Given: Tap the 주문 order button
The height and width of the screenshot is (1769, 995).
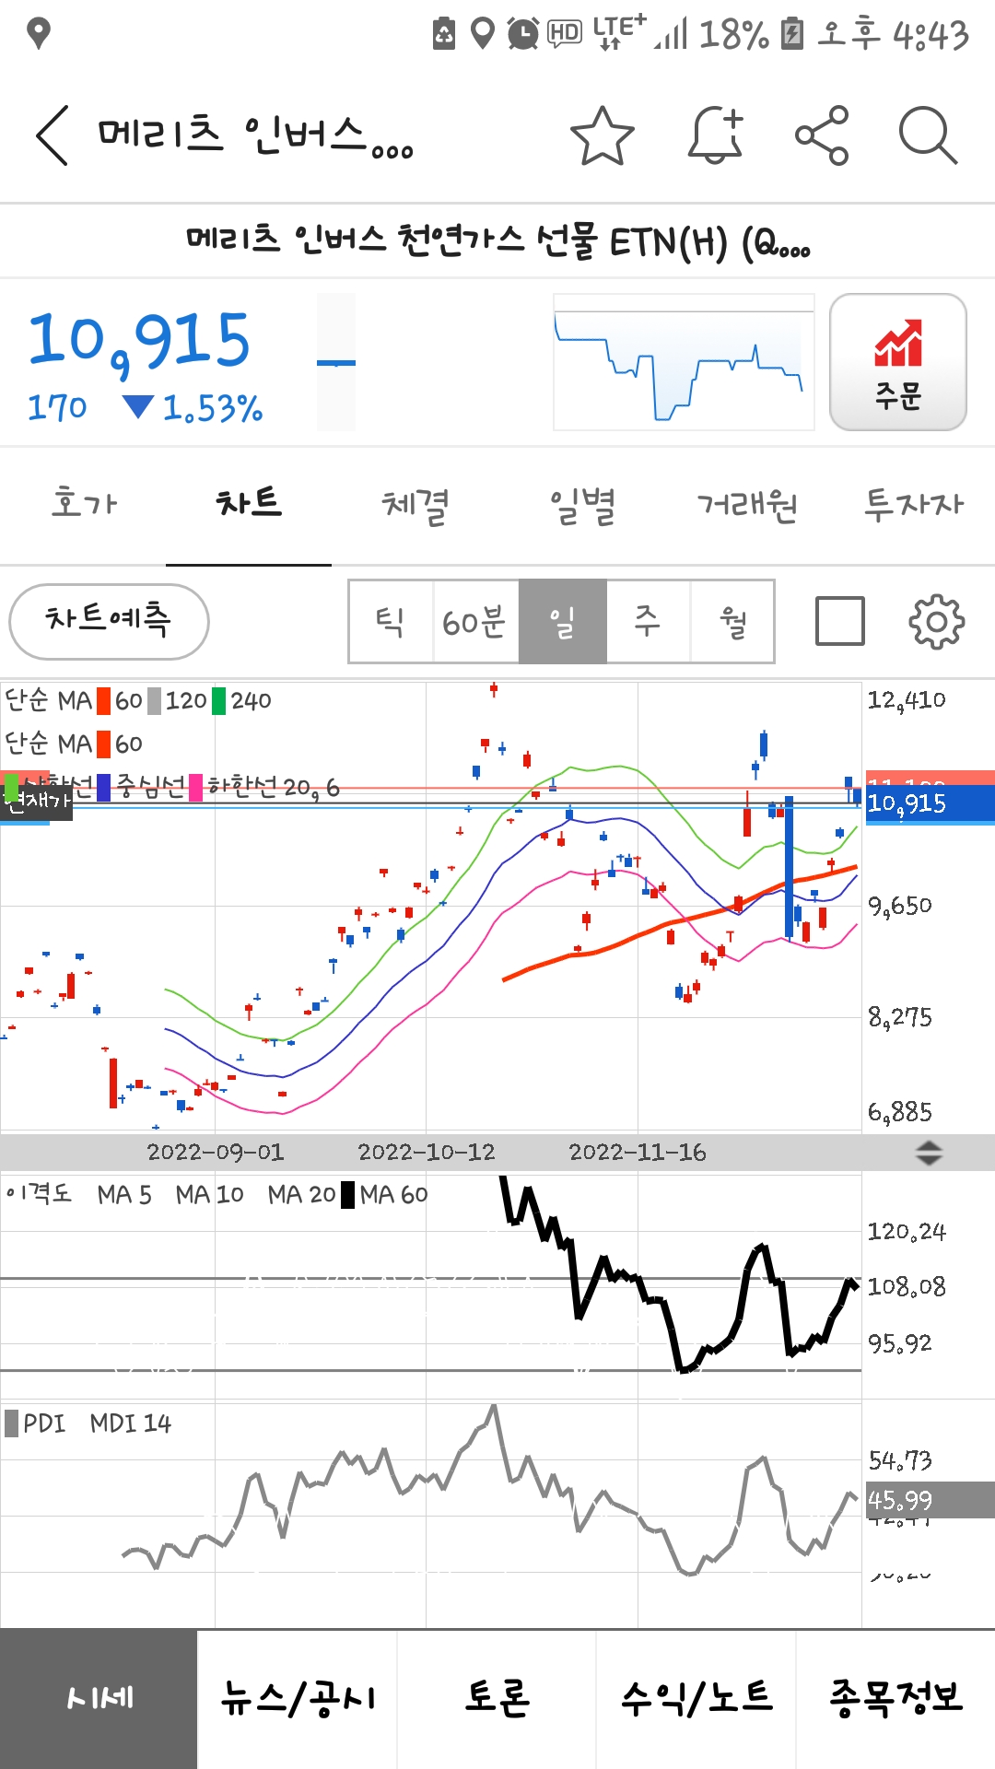Looking at the screenshot, I should [x=898, y=362].
